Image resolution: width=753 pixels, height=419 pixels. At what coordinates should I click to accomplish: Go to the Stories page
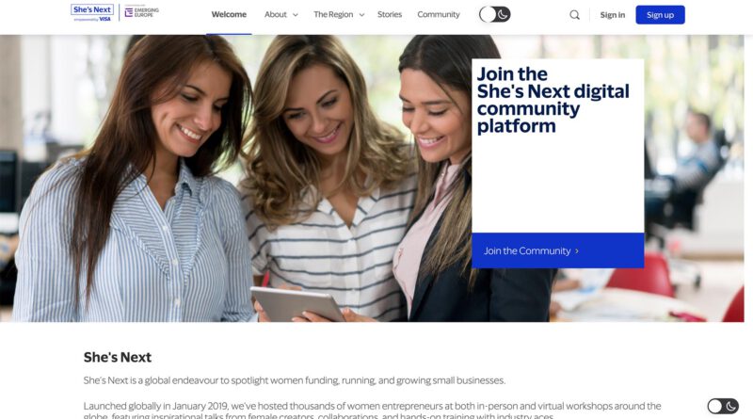point(390,14)
